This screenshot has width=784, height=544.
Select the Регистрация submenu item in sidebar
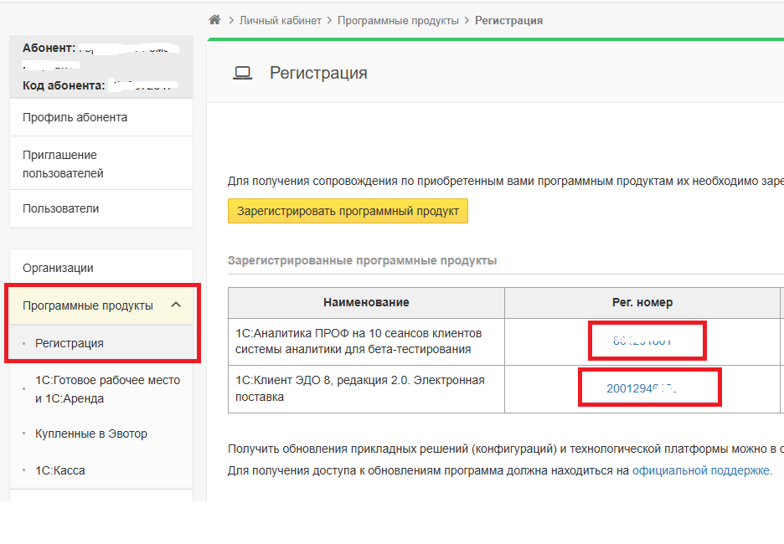point(70,343)
